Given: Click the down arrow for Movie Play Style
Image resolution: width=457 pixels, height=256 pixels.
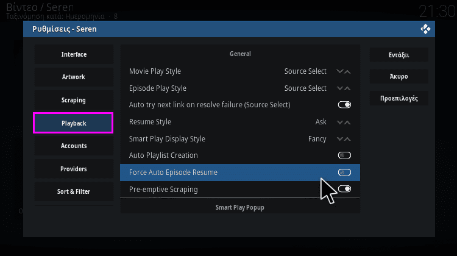Looking at the screenshot, I should coord(340,71).
